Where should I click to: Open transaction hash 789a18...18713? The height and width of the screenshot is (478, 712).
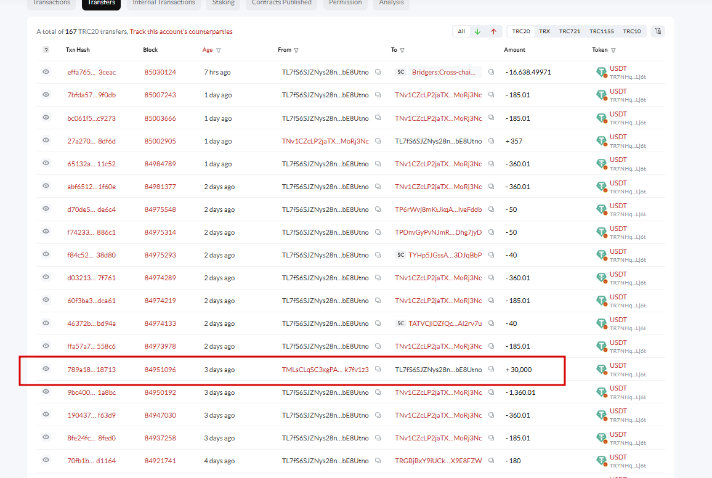point(91,370)
